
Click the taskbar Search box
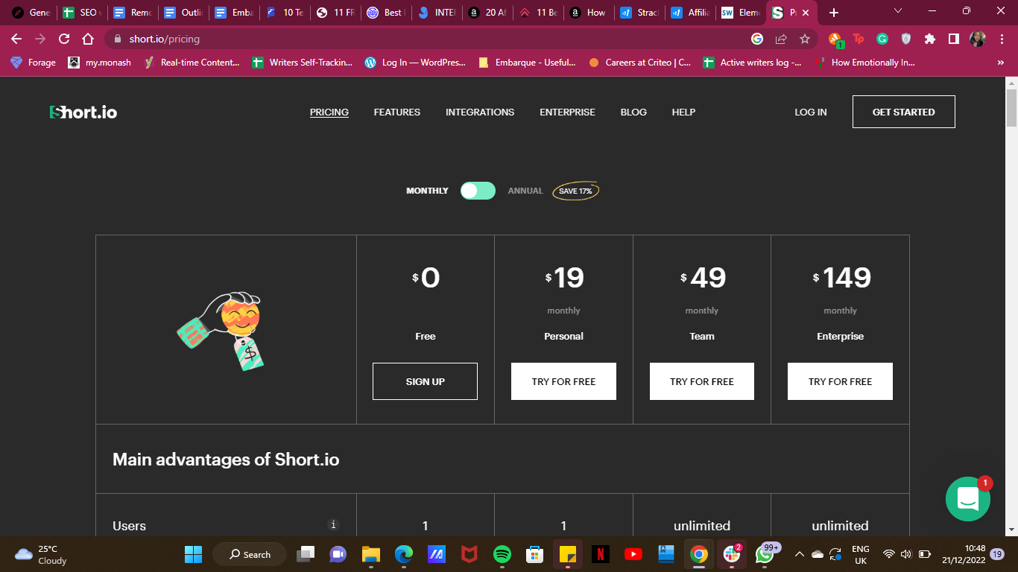[x=250, y=554]
